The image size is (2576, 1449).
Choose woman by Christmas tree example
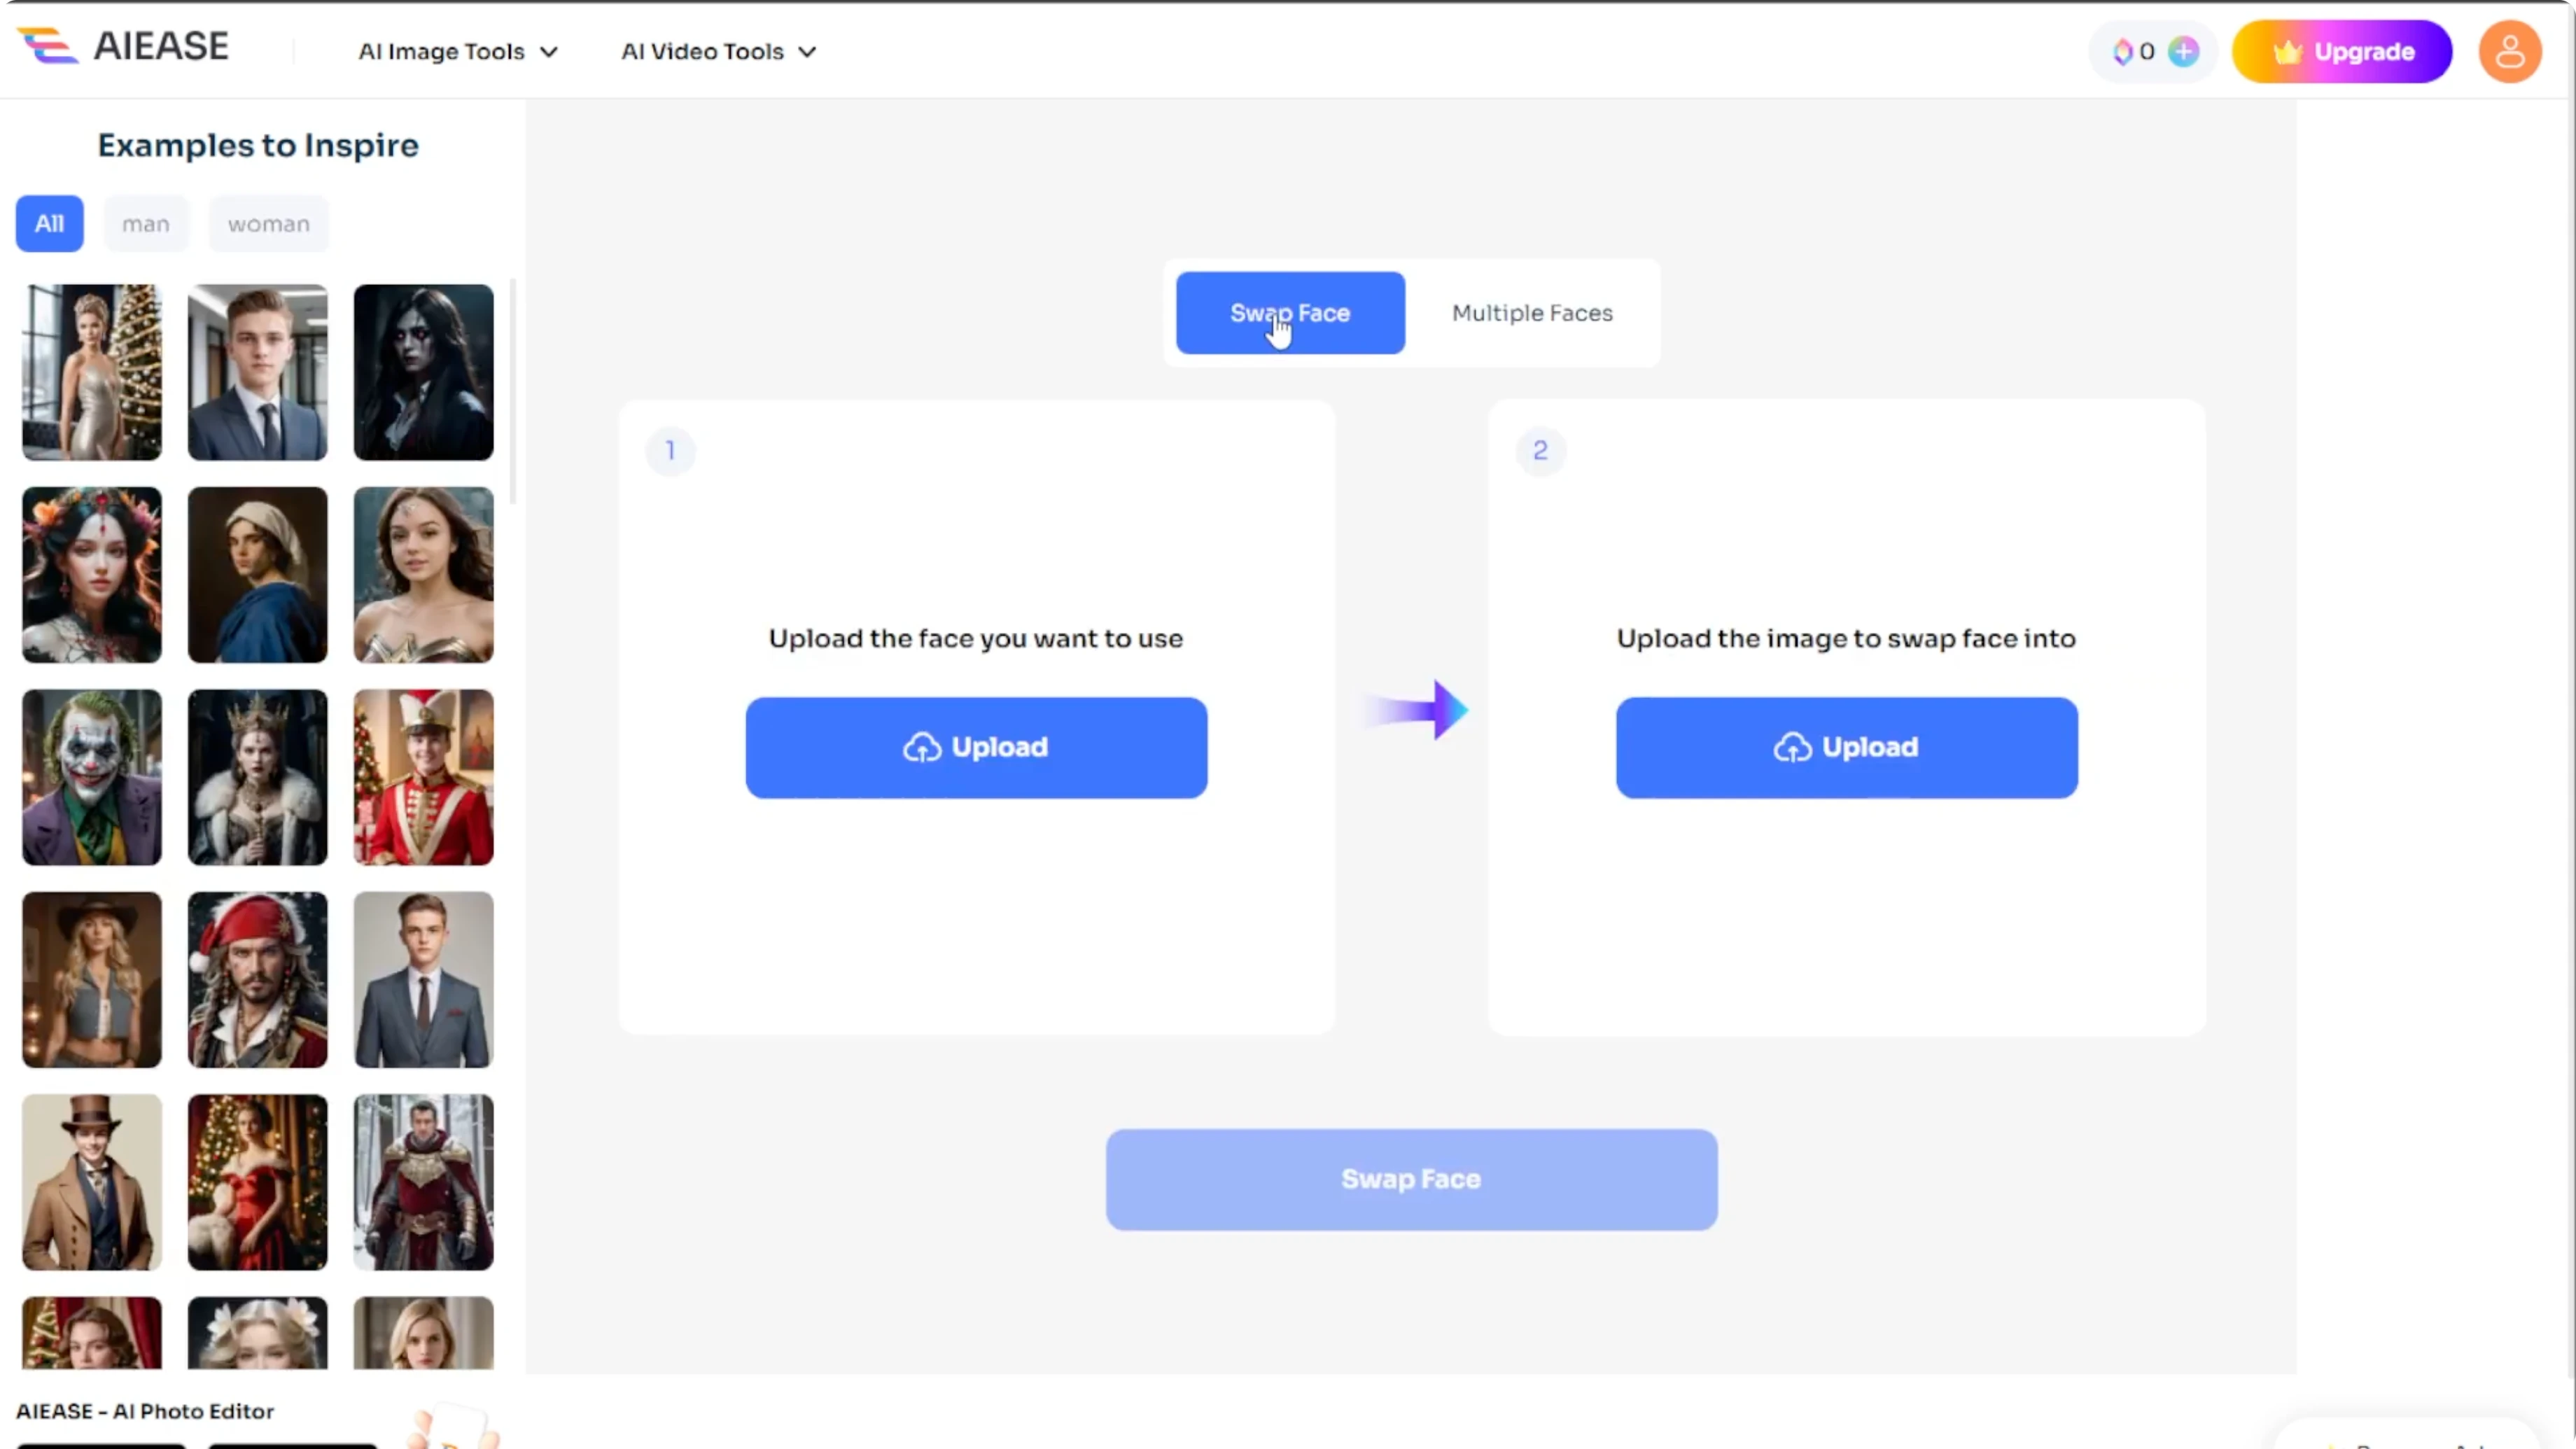(92, 372)
